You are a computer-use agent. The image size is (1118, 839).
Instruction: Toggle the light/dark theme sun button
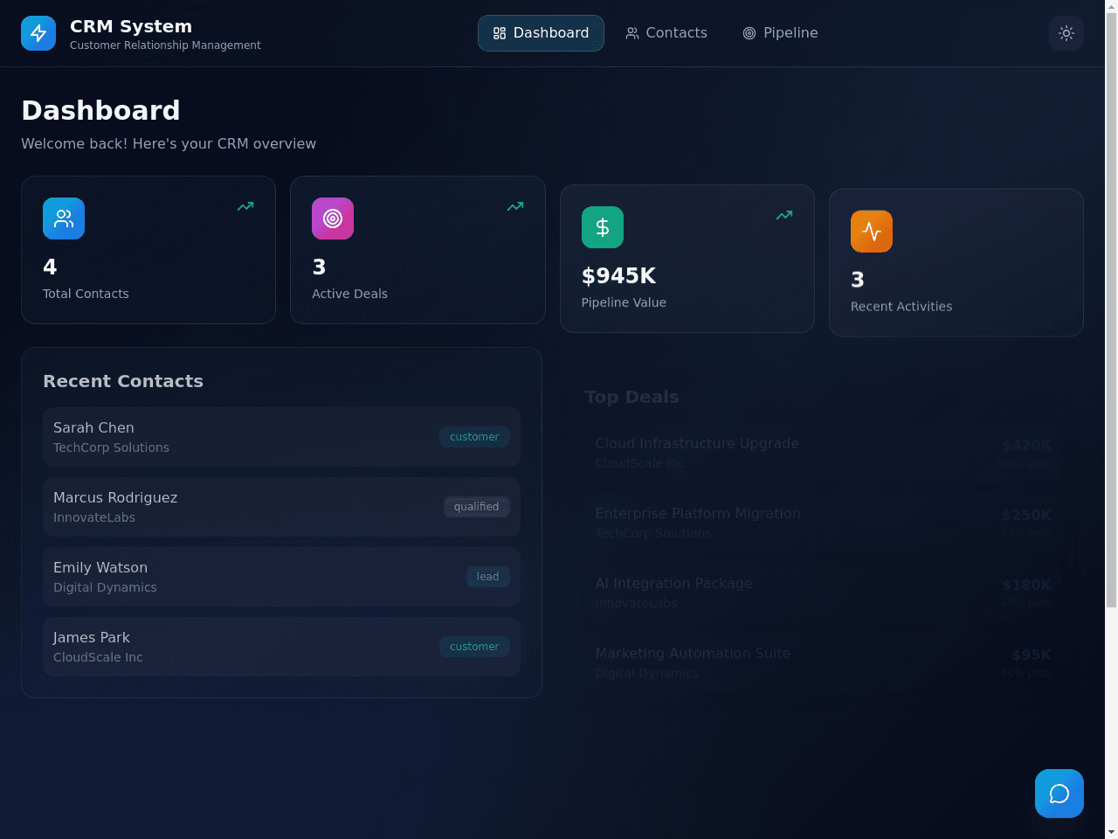1066,33
